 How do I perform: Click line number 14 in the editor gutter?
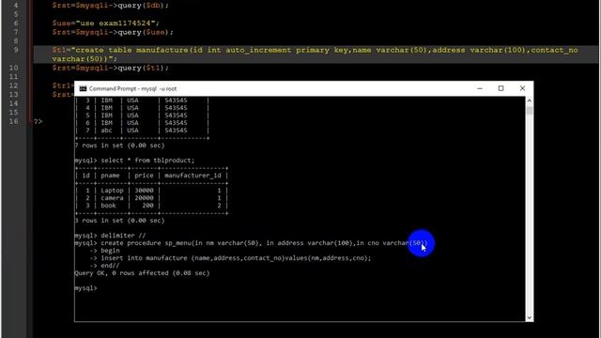(14, 103)
